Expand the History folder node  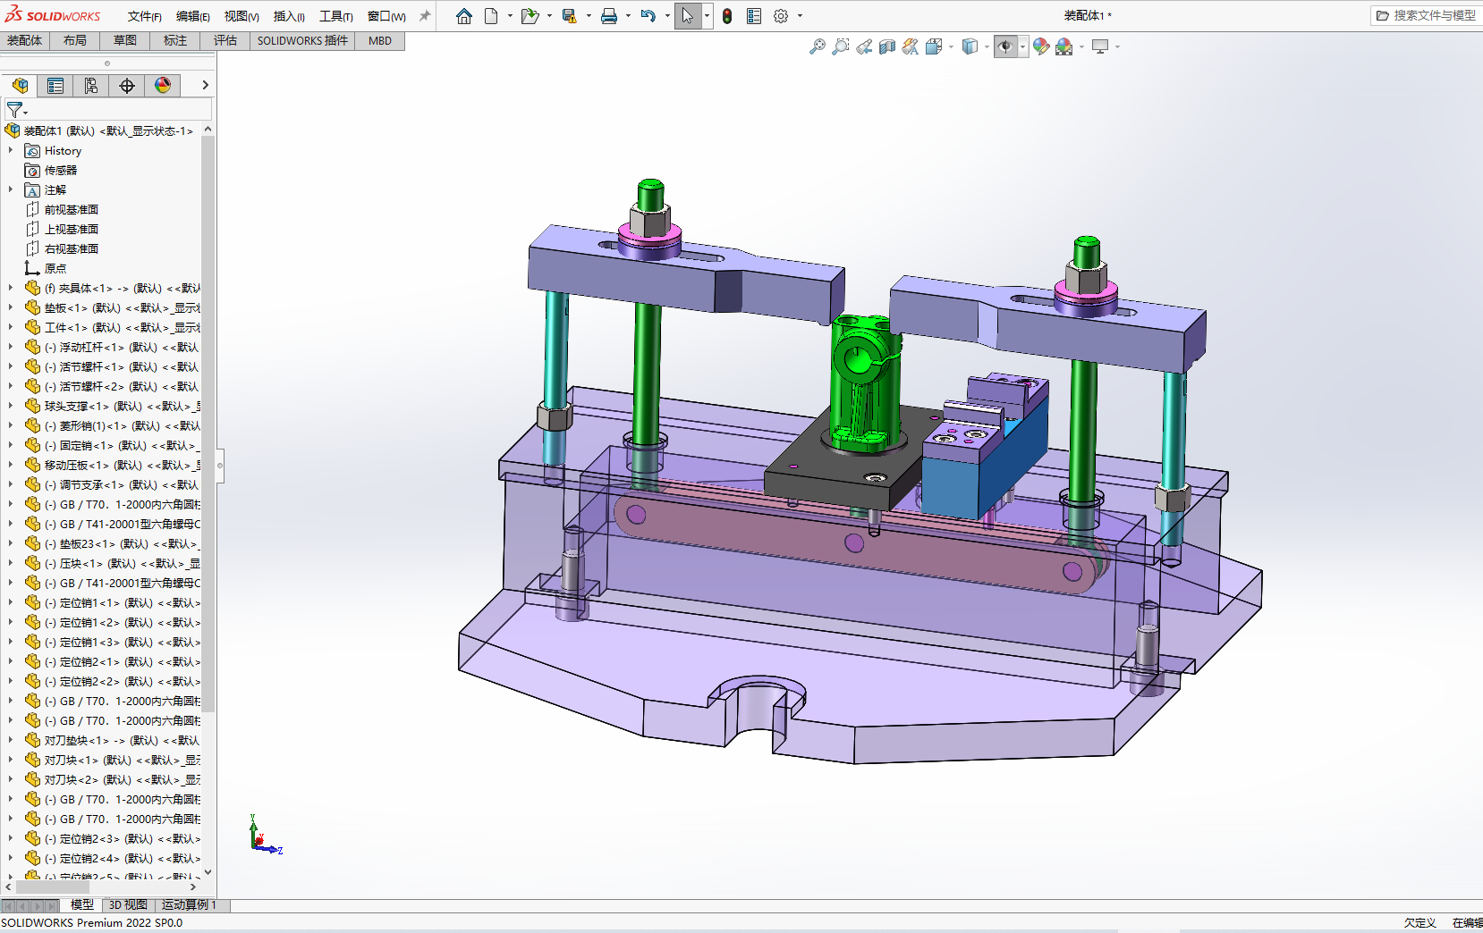click(11, 150)
